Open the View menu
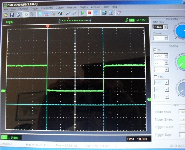The height and width of the screenshot is (150, 185). pos(13,9)
